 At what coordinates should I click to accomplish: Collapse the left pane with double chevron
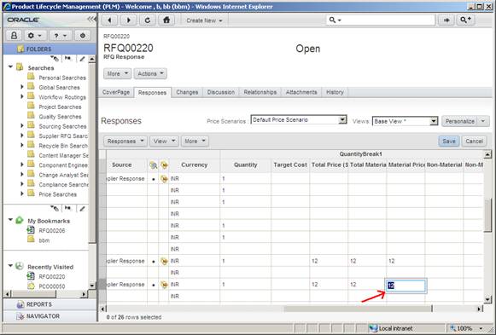(91, 20)
